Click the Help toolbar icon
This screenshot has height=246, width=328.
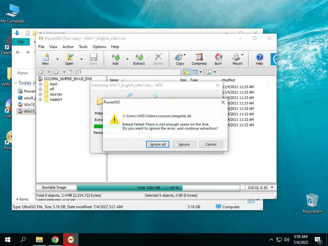point(259,59)
